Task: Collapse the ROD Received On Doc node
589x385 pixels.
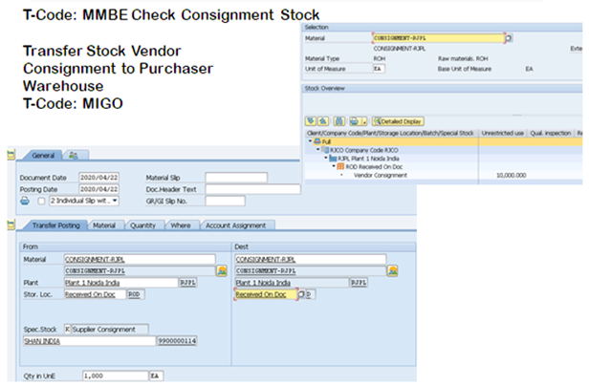Action: click(334, 166)
